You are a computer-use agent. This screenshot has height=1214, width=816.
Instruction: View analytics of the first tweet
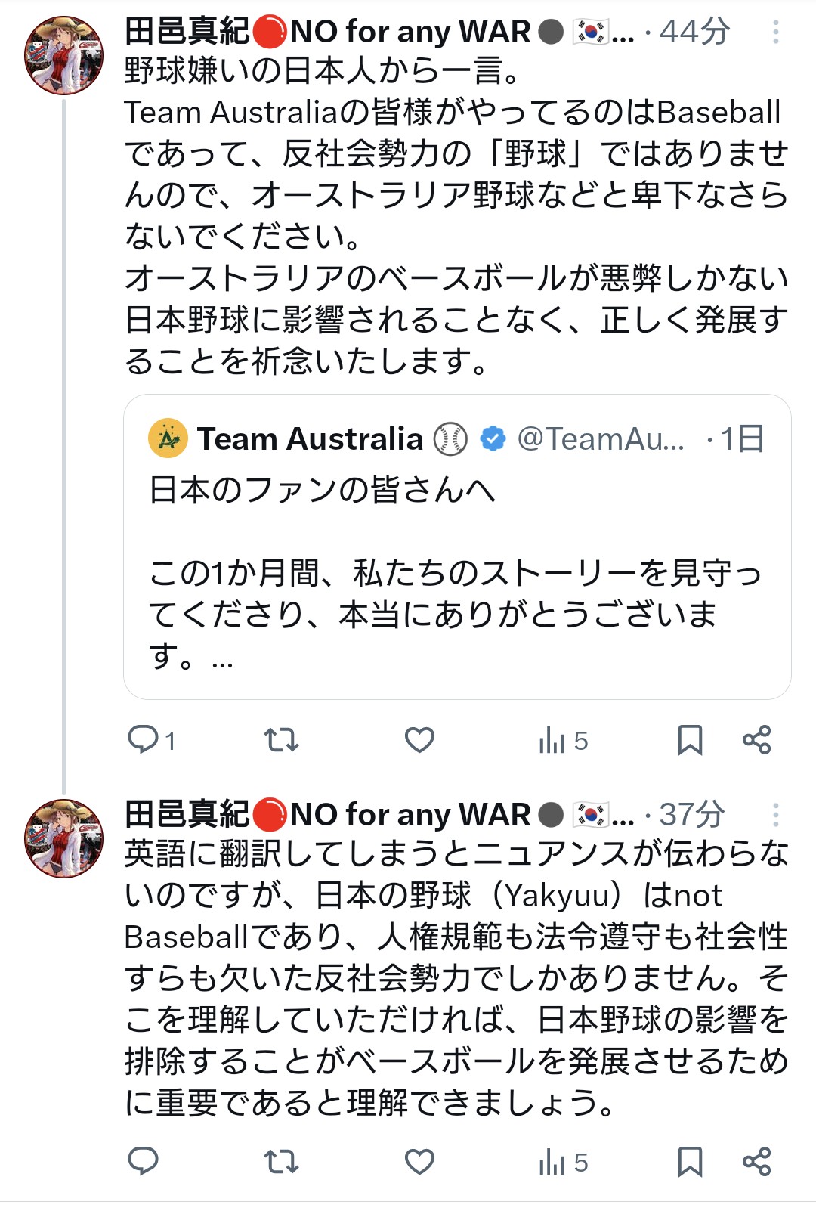(563, 741)
